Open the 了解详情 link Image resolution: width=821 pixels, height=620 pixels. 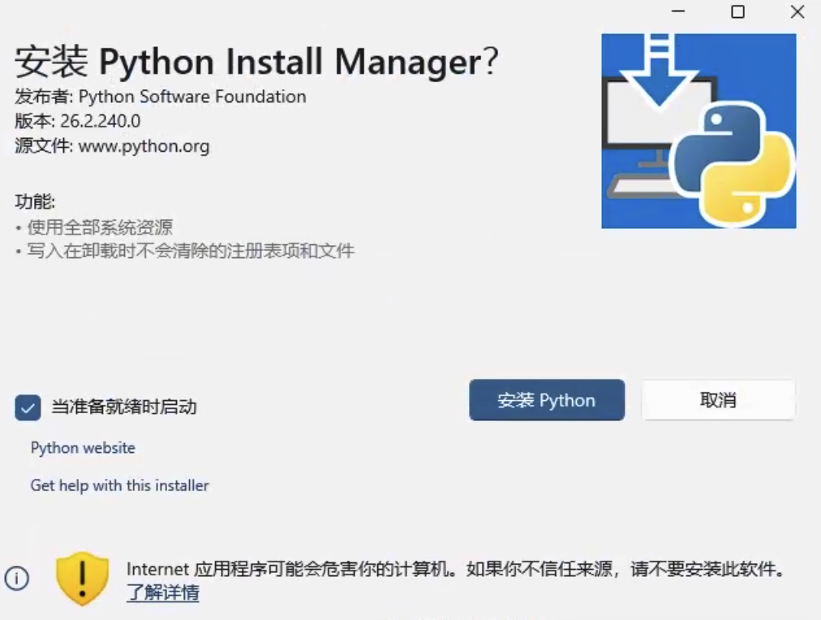click(x=163, y=592)
